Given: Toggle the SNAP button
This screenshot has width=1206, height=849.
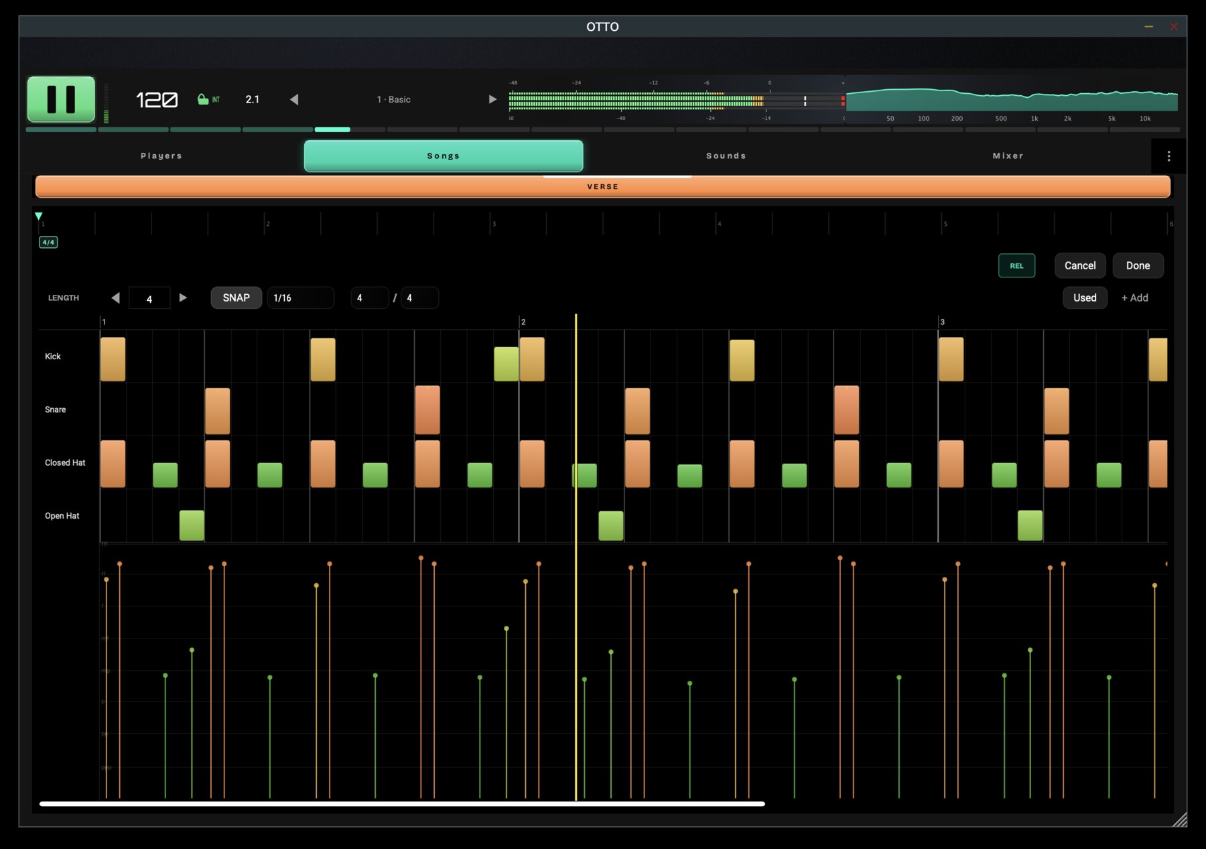Looking at the screenshot, I should click(x=236, y=298).
